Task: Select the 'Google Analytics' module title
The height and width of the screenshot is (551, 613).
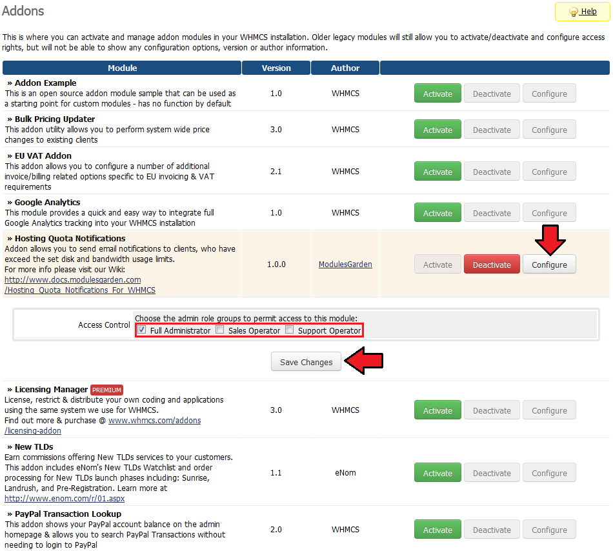Action: (47, 202)
